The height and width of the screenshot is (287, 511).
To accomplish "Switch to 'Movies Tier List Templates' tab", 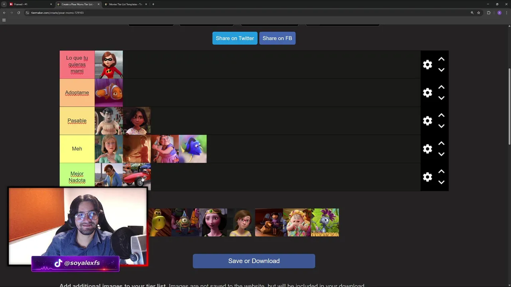I will tap(125, 4).
